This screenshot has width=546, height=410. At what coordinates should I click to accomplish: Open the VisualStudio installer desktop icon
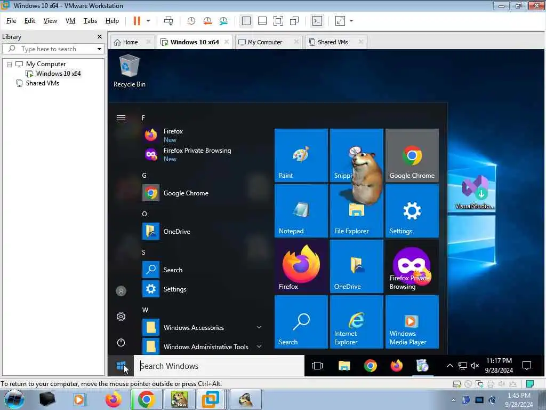coord(475,192)
